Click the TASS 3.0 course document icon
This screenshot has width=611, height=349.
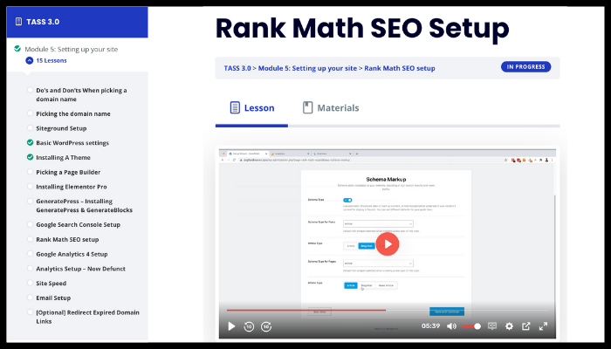18,22
